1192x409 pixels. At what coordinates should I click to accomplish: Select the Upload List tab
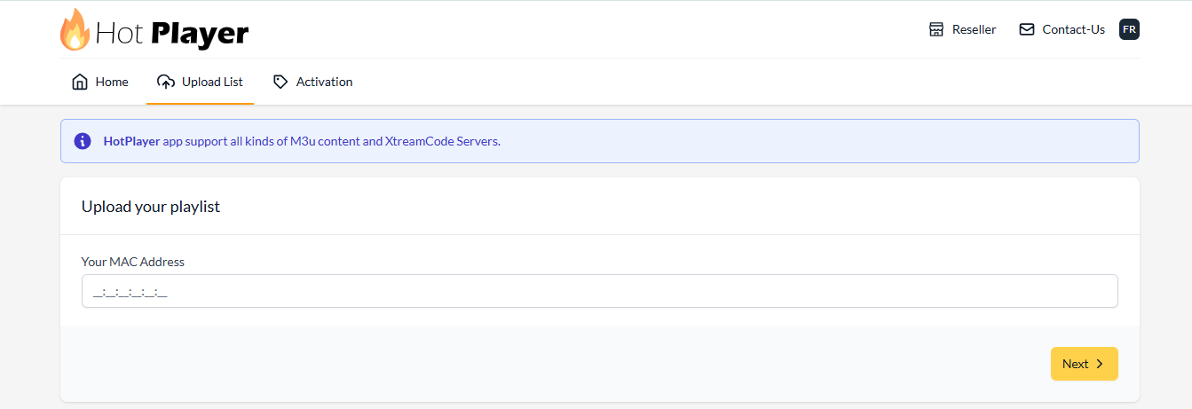click(200, 82)
